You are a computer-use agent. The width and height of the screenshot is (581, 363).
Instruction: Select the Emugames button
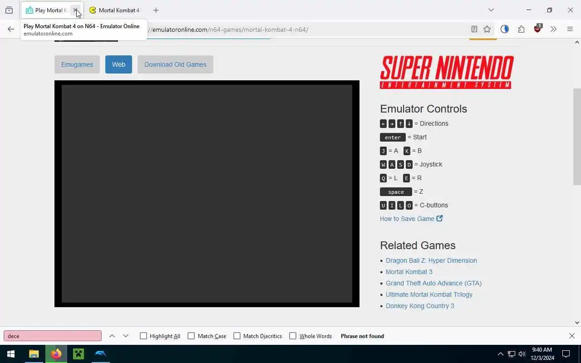pos(77,64)
